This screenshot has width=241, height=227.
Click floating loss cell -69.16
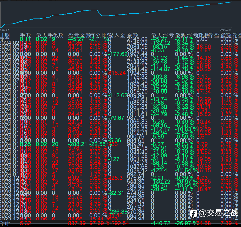(x=159, y=125)
